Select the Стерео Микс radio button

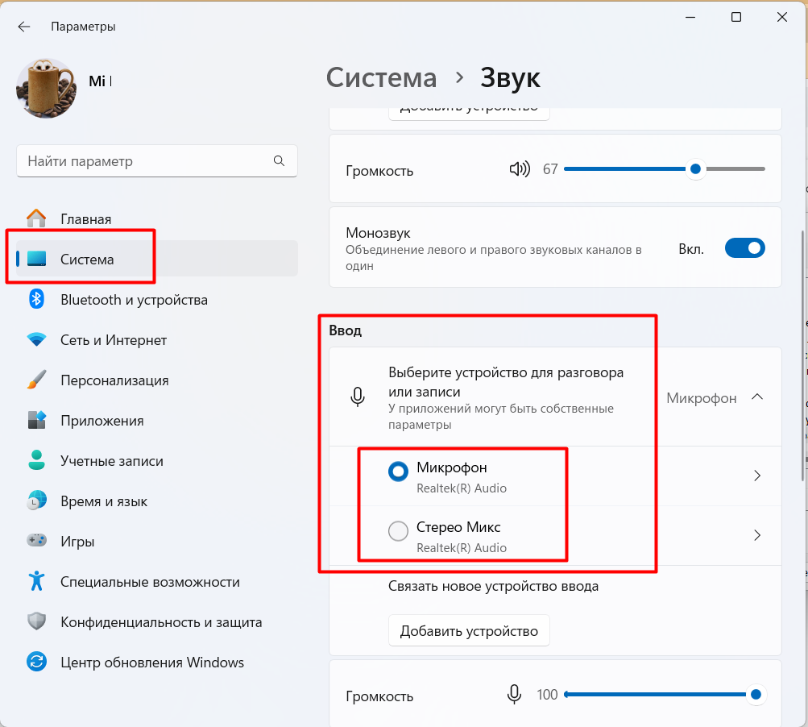(x=398, y=531)
